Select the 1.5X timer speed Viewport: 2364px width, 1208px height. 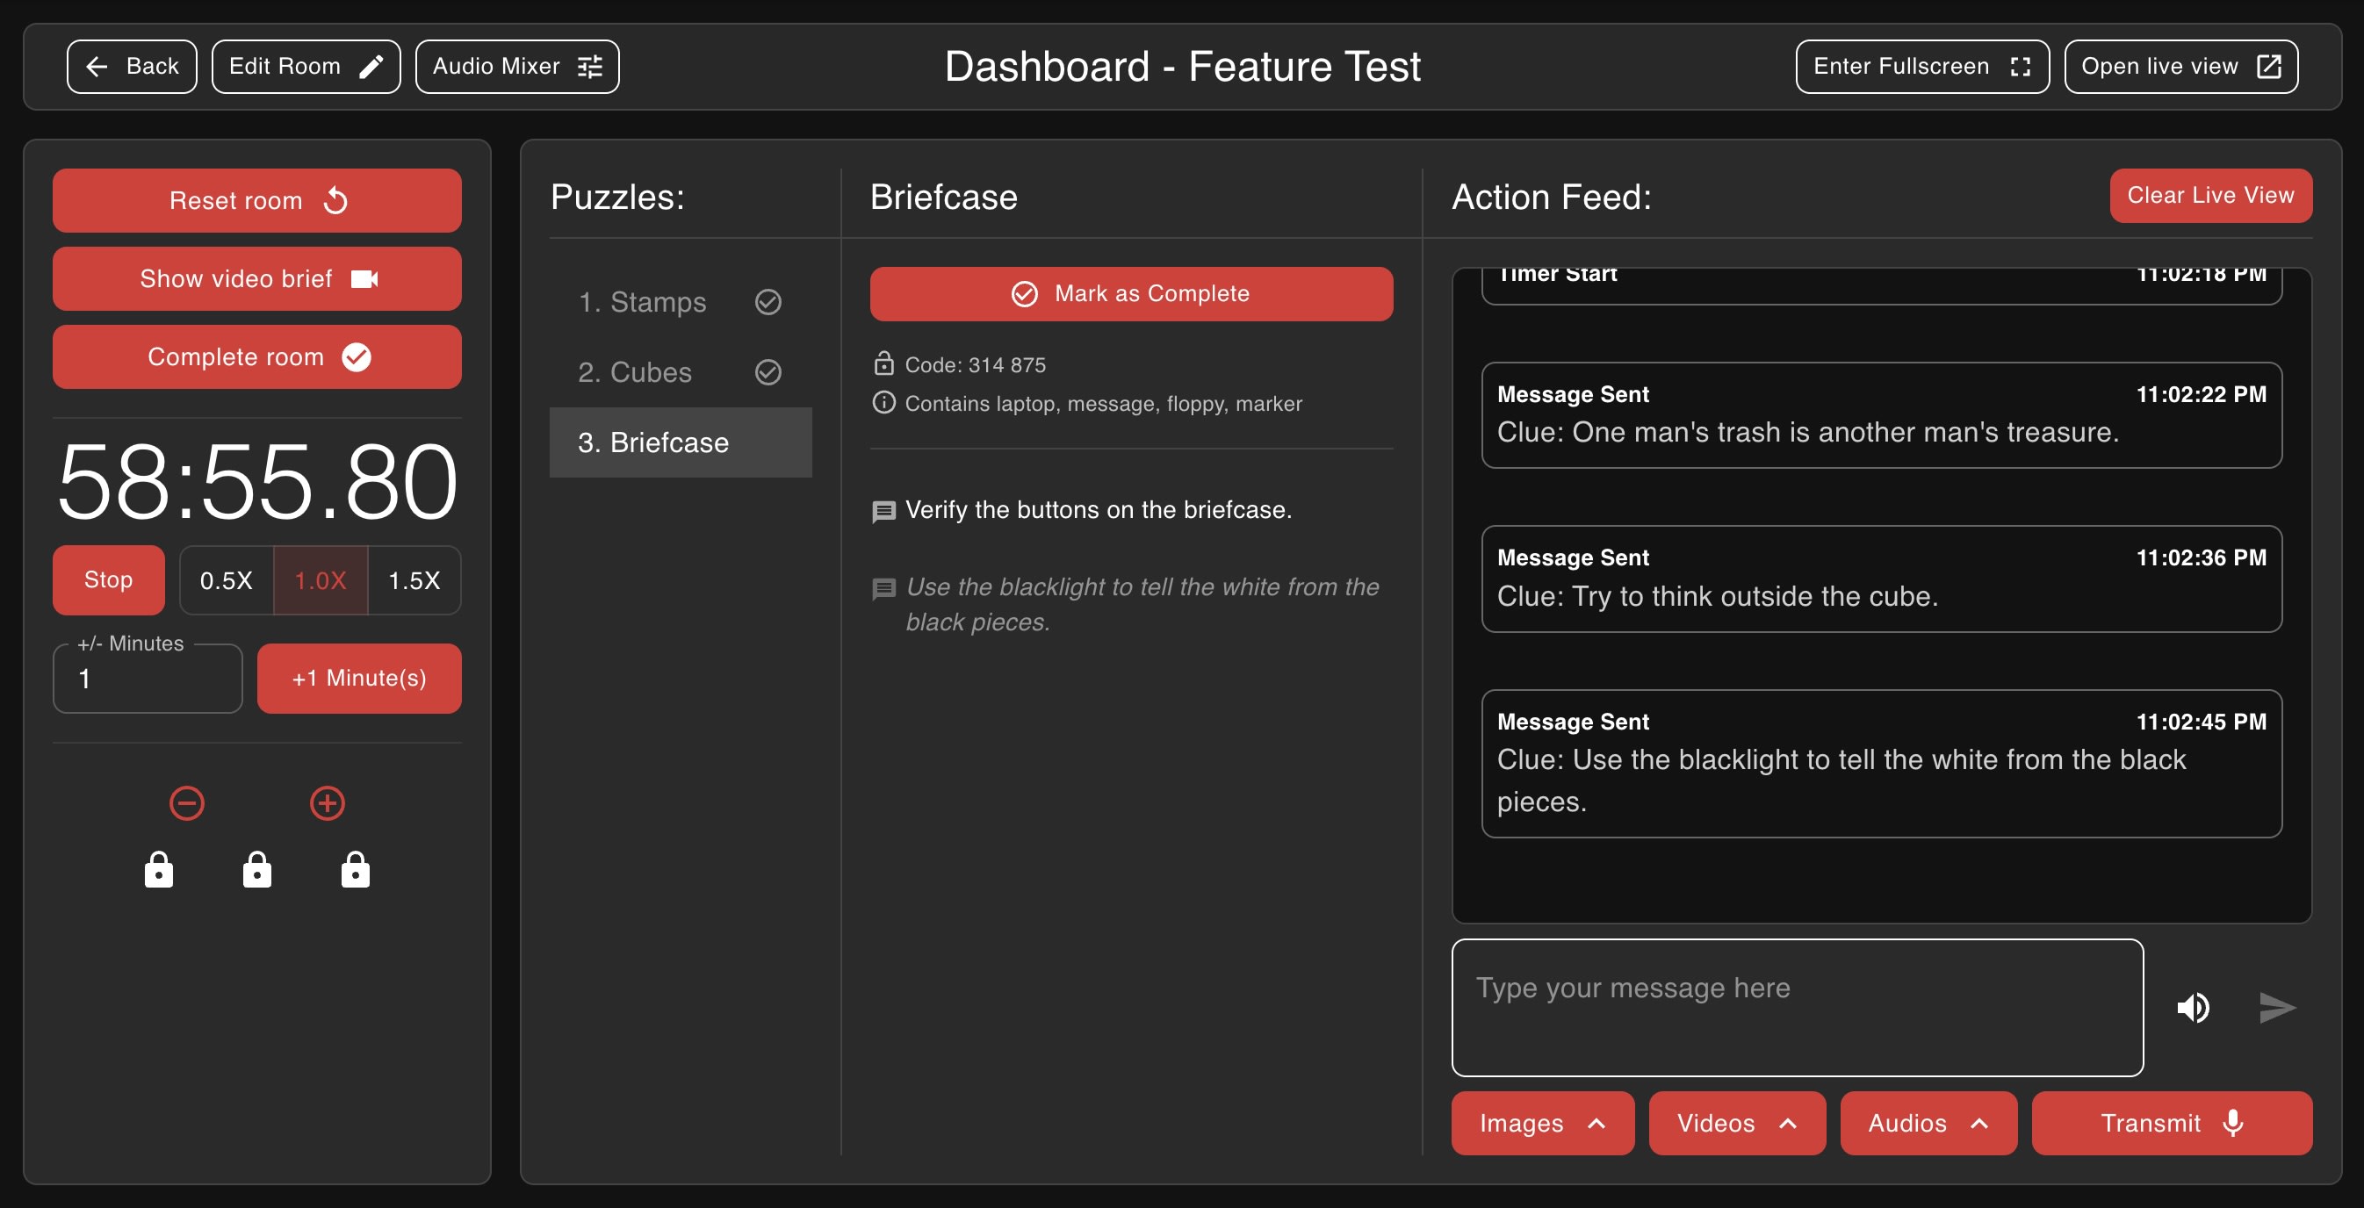[x=414, y=580]
